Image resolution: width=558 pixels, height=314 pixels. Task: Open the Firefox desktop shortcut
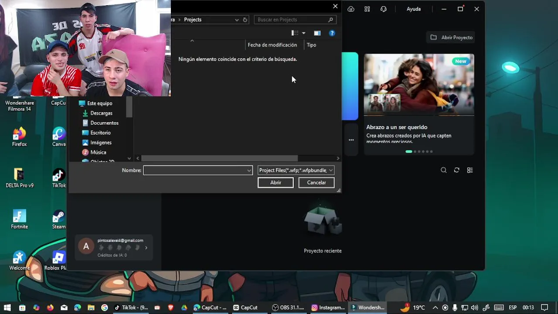coord(19,137)
